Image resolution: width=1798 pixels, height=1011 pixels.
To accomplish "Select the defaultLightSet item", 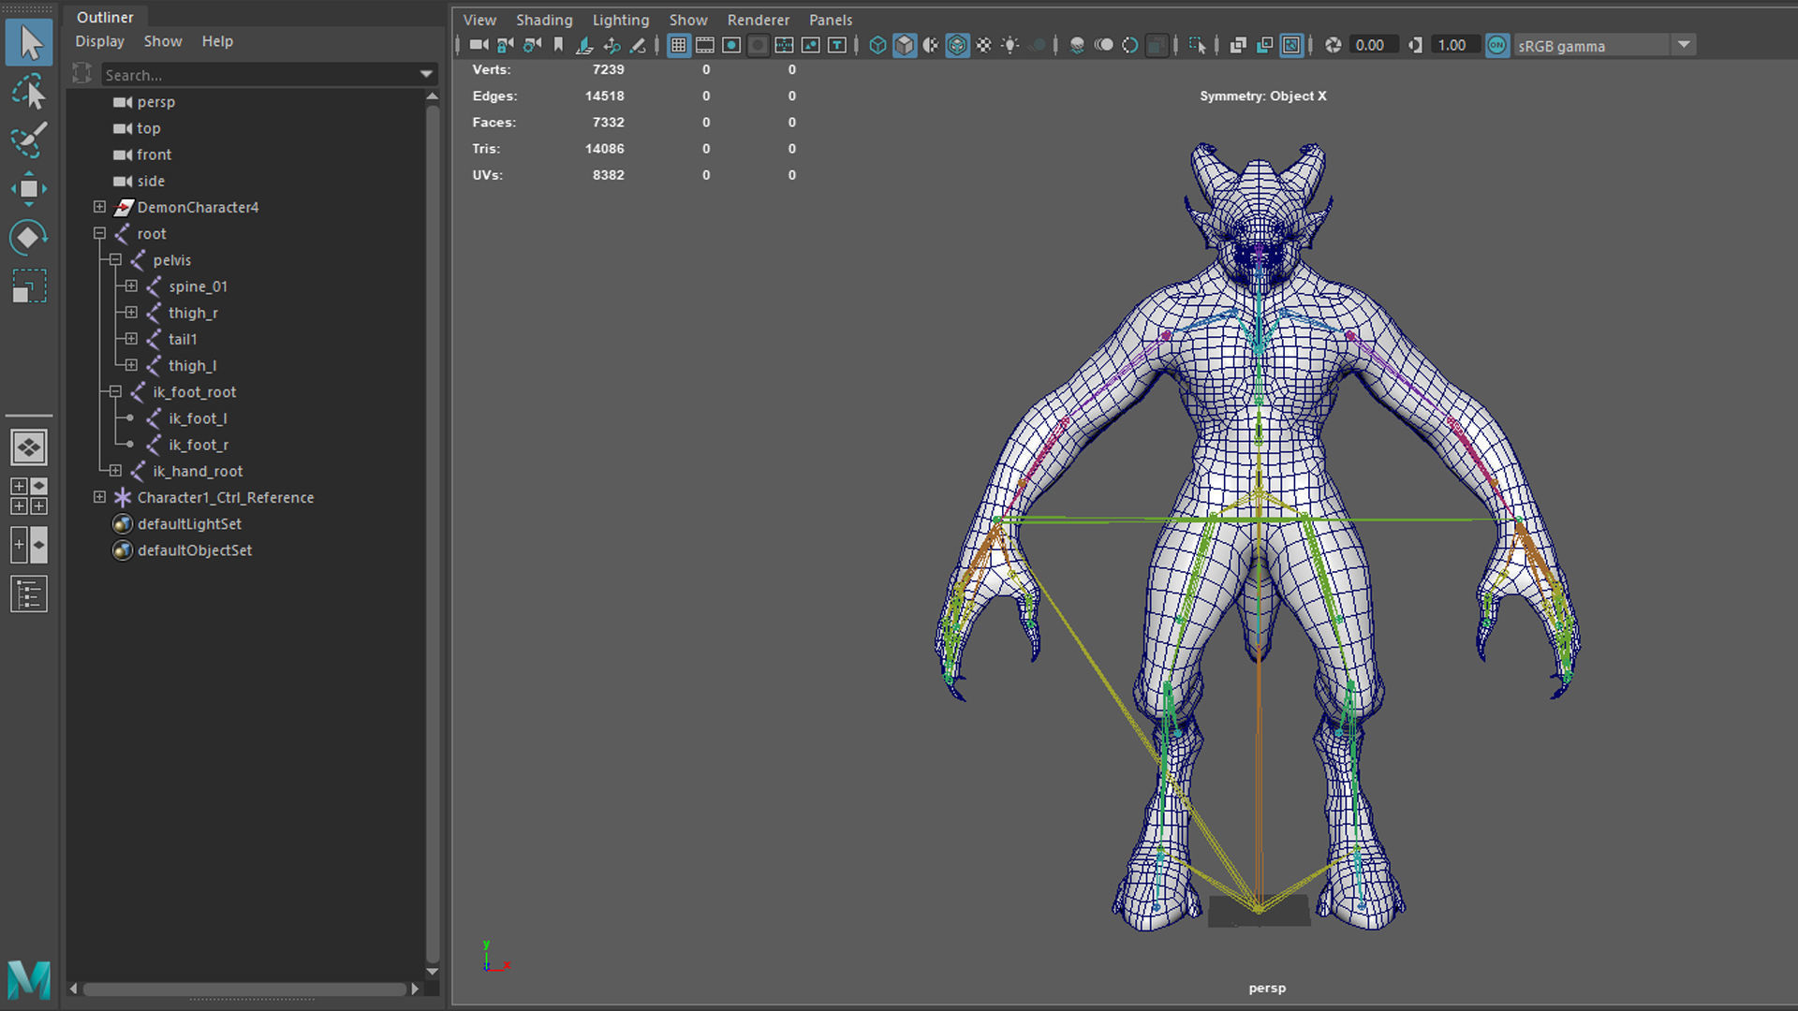I will [x=189, y=524].
